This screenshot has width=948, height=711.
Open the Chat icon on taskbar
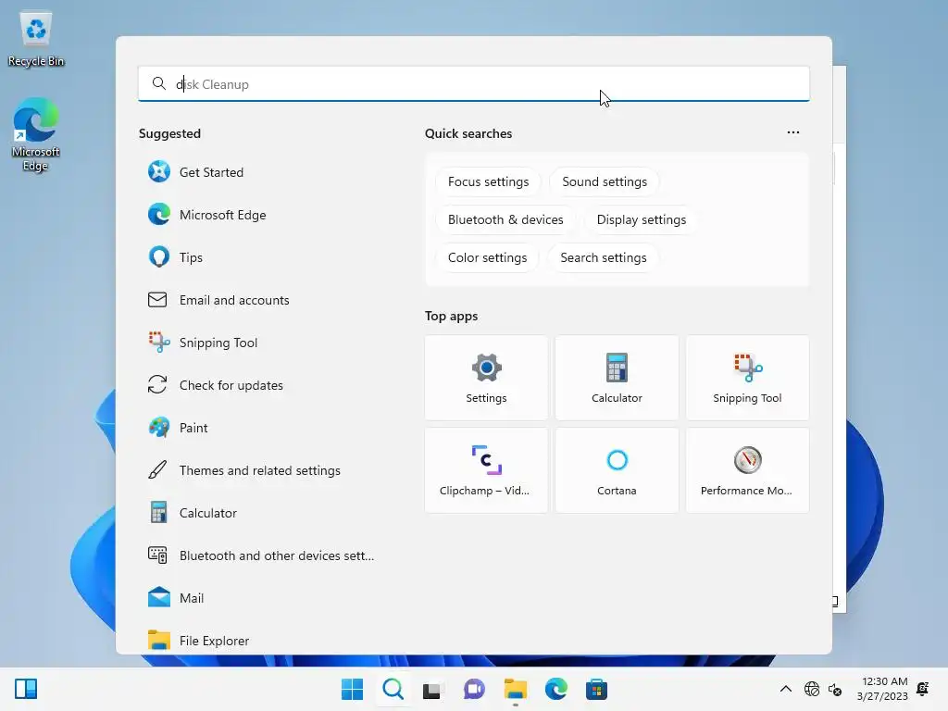474,689
